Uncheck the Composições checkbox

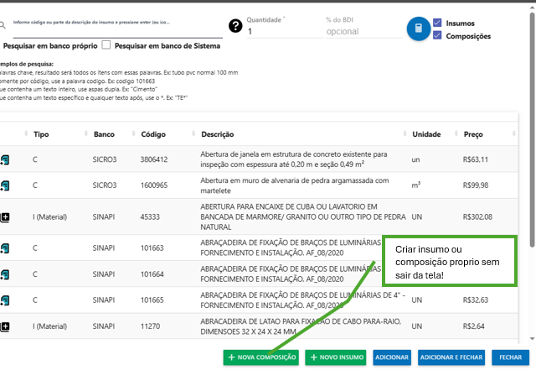(x=437, y=35)
